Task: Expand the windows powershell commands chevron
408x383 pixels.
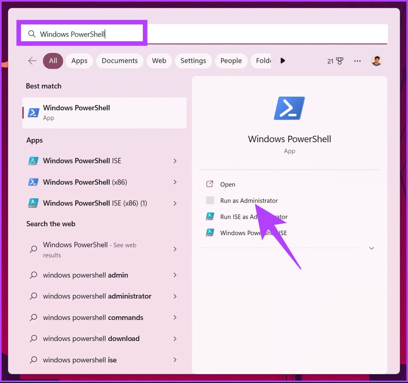Action: click(175, 317)
